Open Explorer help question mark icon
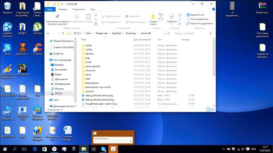 coord(213,9)
